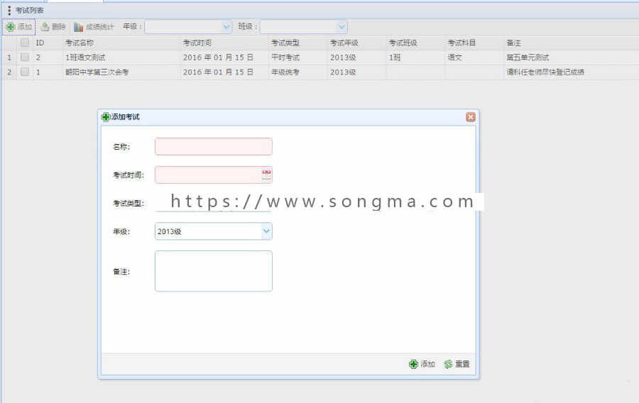Image resolution: width=639 pixels, height=403 pixels.
Task: Select the cell 1班语文测试
Action: 85,57
